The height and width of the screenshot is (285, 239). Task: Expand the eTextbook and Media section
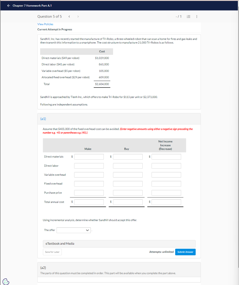click(119, 244)
